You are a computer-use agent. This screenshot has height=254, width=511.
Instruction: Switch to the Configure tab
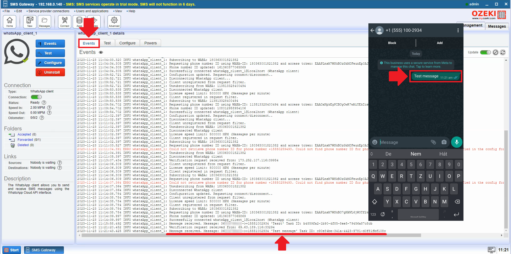coord(127,43)
